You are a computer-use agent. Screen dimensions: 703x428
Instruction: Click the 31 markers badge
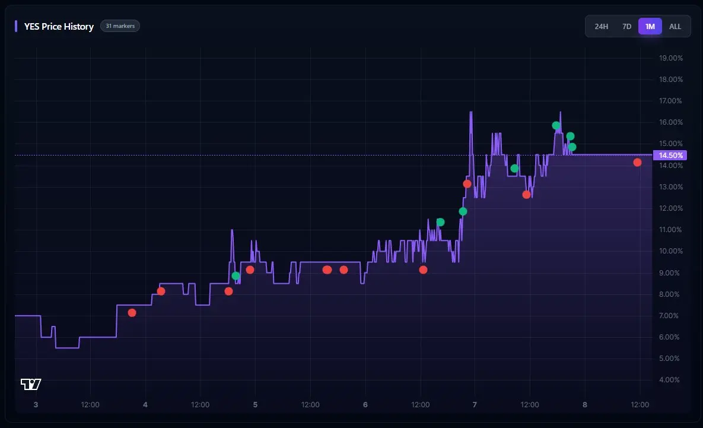pyautogui.click(x=120, y=26)
